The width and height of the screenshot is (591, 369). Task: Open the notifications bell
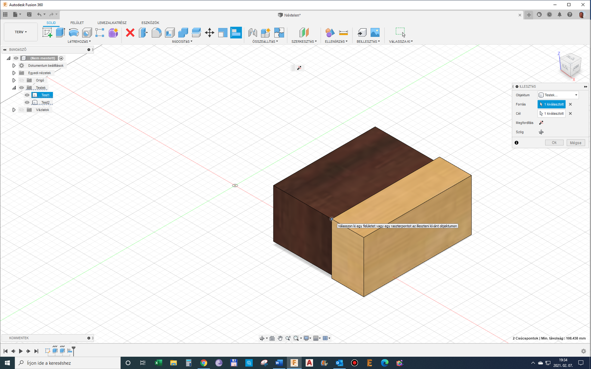tap(560, 15)
